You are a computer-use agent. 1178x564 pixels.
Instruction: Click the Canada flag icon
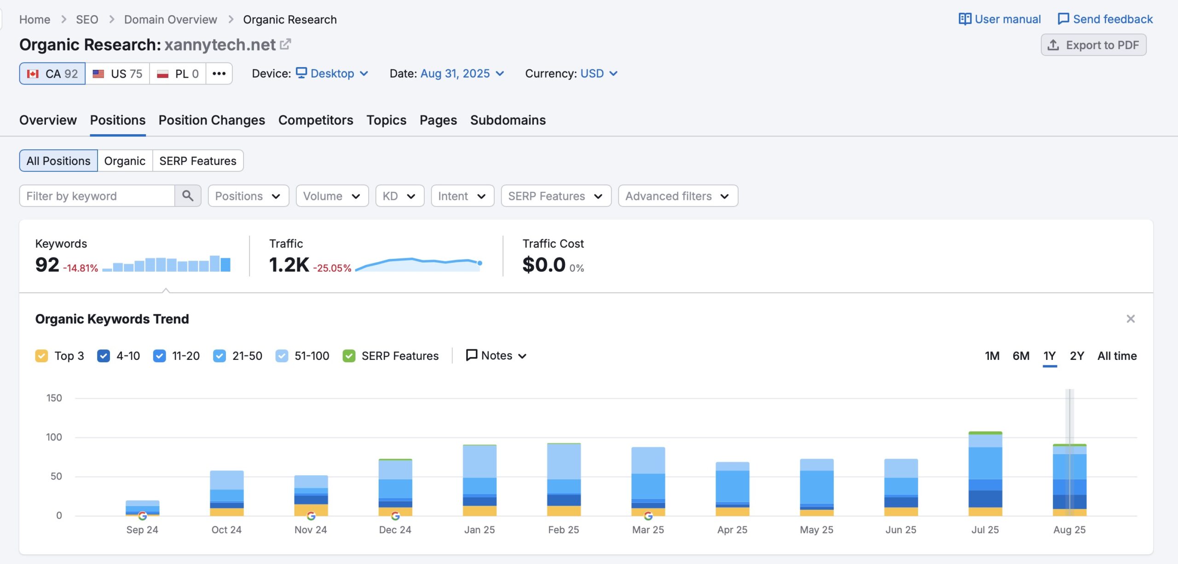33,74
